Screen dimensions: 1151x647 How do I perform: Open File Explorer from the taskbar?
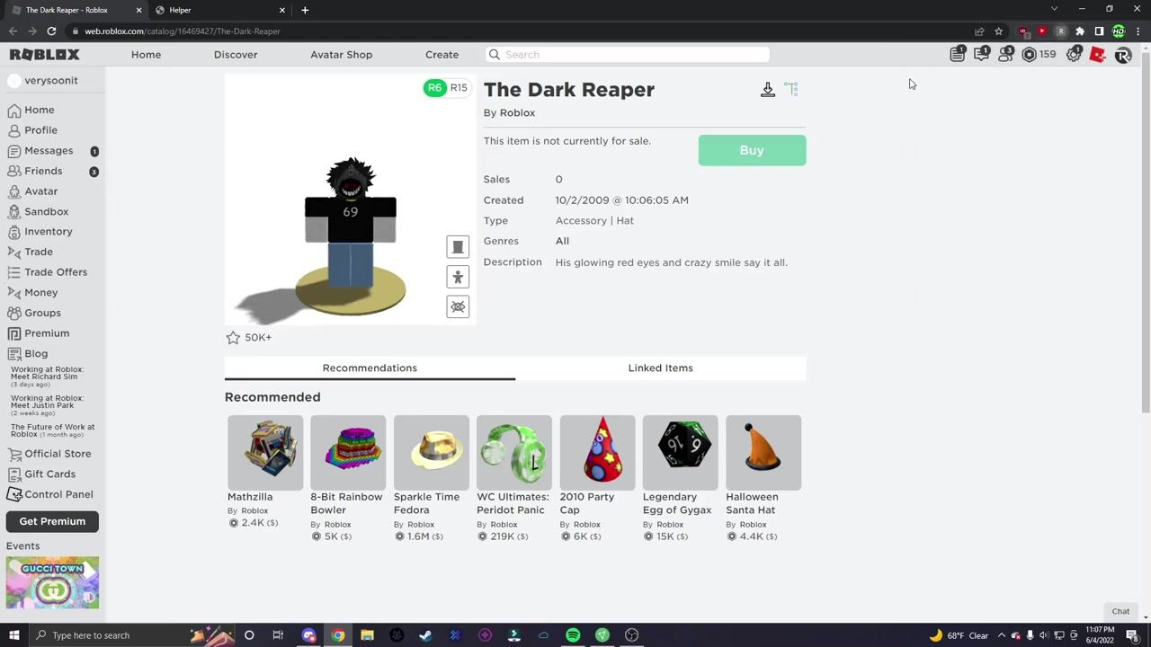[x=367, y=635]
